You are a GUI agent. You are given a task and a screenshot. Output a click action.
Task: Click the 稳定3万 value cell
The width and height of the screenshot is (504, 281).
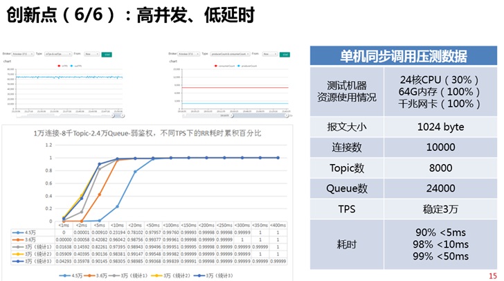pyautogui.click(x=441, y=209)
